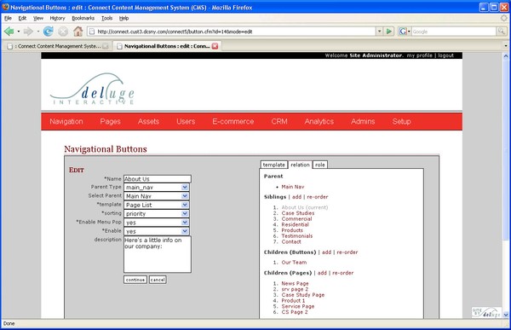Viewport: 511px width, 330px height.
Task: Click add next to Siblings
Action: [296, 197]
